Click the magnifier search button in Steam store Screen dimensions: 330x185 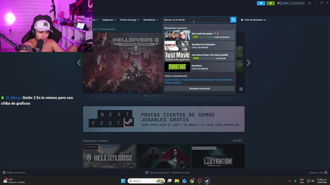tap(233, 20)
